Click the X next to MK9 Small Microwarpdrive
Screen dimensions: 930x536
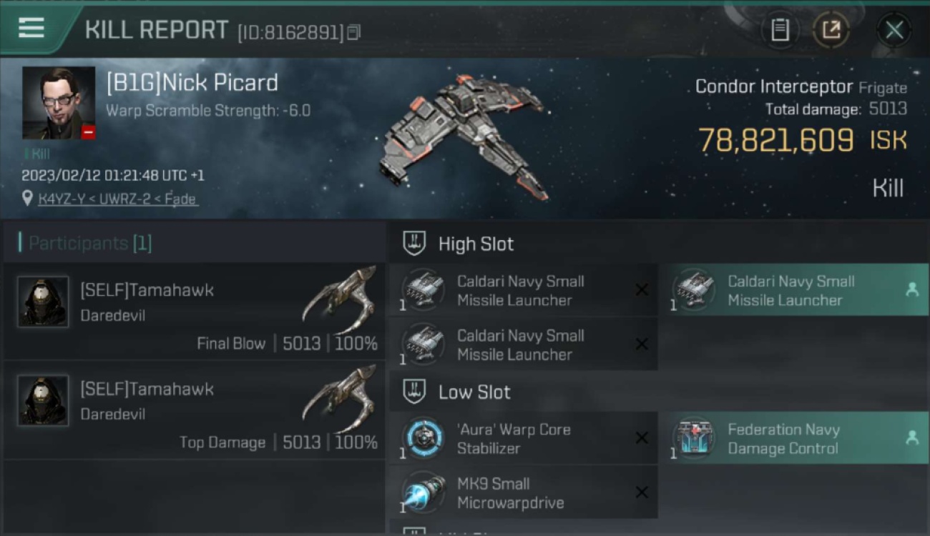[x=642, y=492]
